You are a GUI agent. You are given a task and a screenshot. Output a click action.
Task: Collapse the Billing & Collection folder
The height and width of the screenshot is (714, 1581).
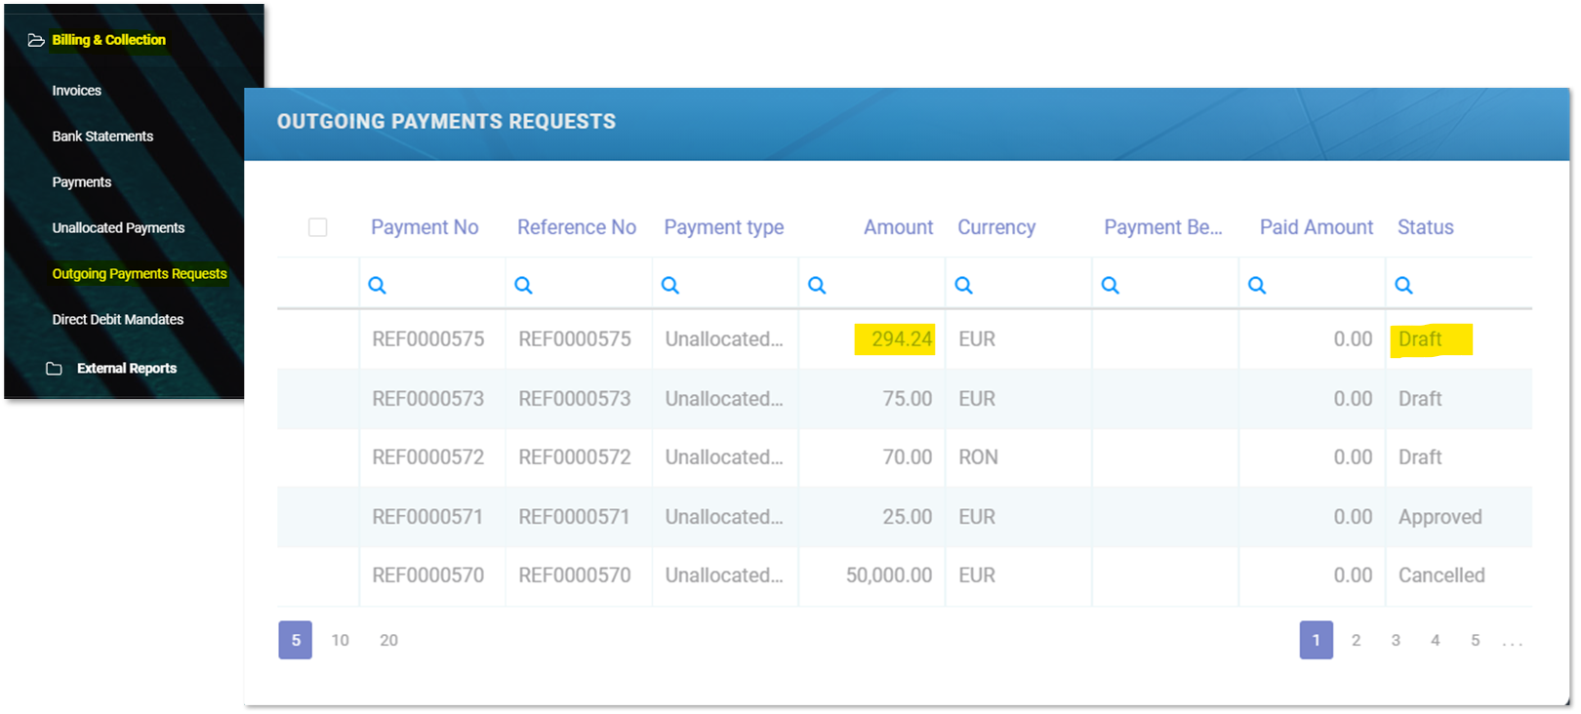[x=107, y=40]
